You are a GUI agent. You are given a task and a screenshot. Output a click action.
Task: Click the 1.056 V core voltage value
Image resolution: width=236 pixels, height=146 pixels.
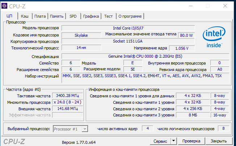click(x=182, y=48)
